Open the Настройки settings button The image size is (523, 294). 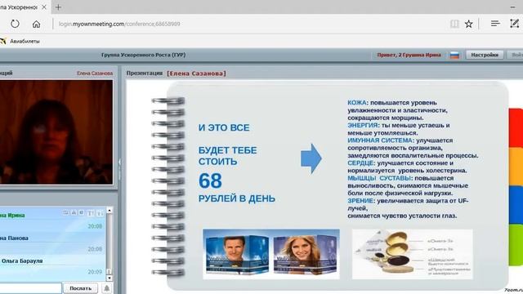coord(485,55)
